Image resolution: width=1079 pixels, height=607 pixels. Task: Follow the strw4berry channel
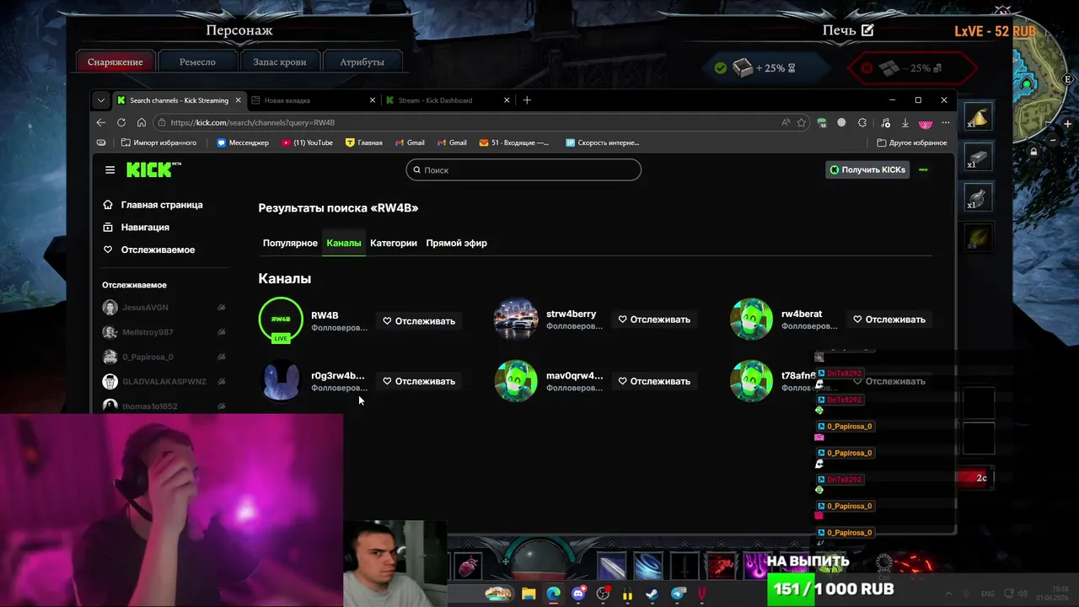654,320
